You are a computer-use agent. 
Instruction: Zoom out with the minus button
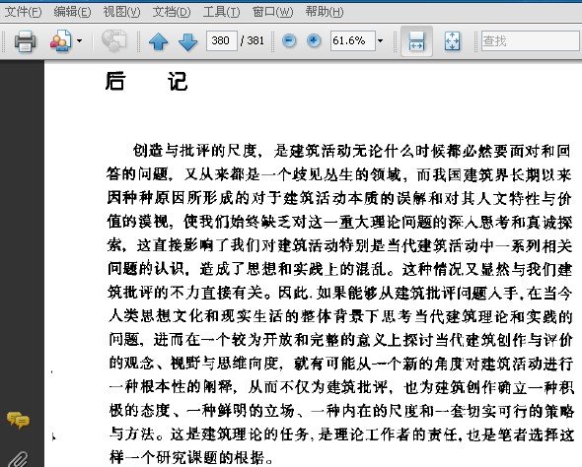point(289,40)
